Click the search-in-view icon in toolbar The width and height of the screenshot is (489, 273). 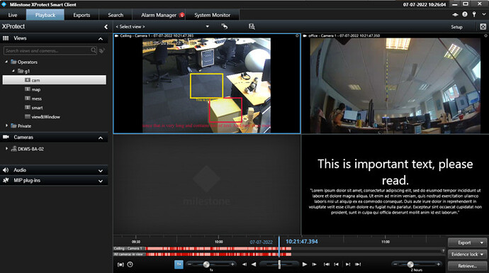[252, 26]
